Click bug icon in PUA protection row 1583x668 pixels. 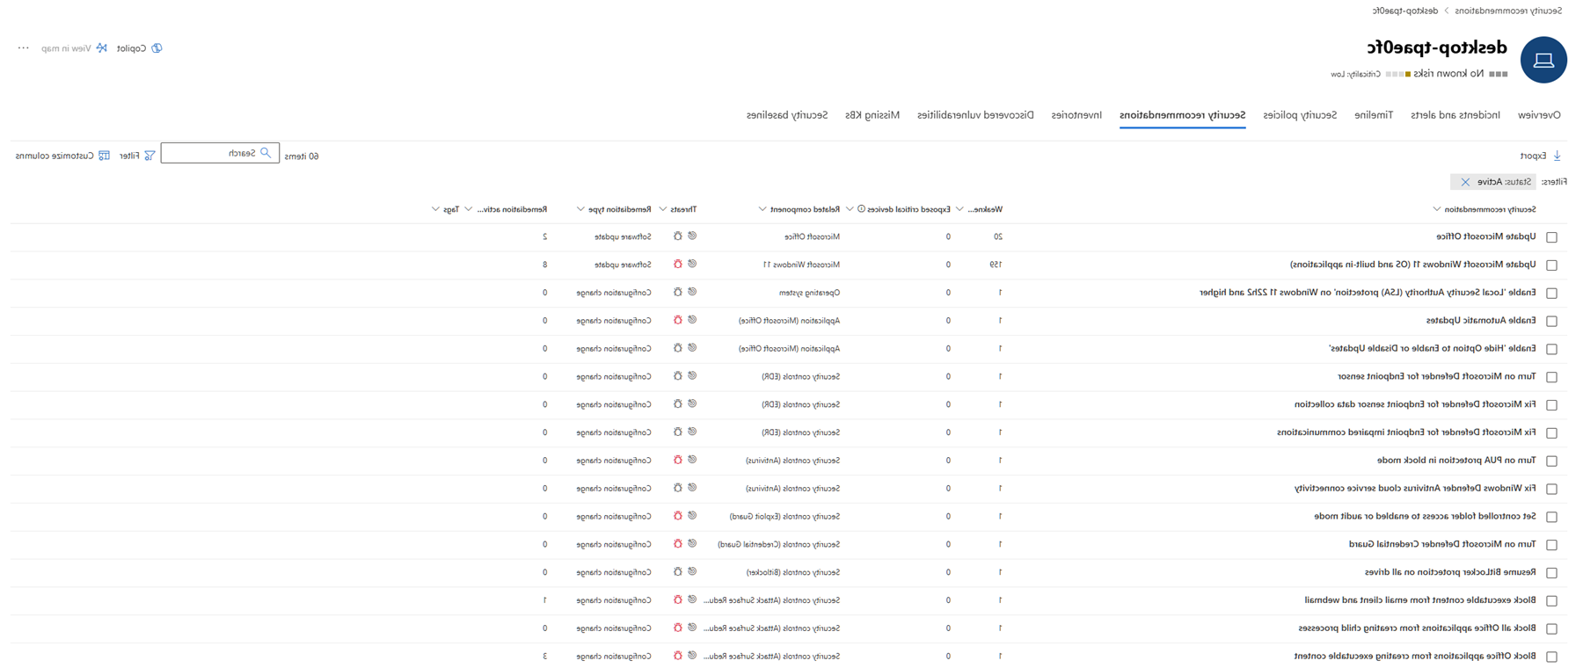point(677,461)
